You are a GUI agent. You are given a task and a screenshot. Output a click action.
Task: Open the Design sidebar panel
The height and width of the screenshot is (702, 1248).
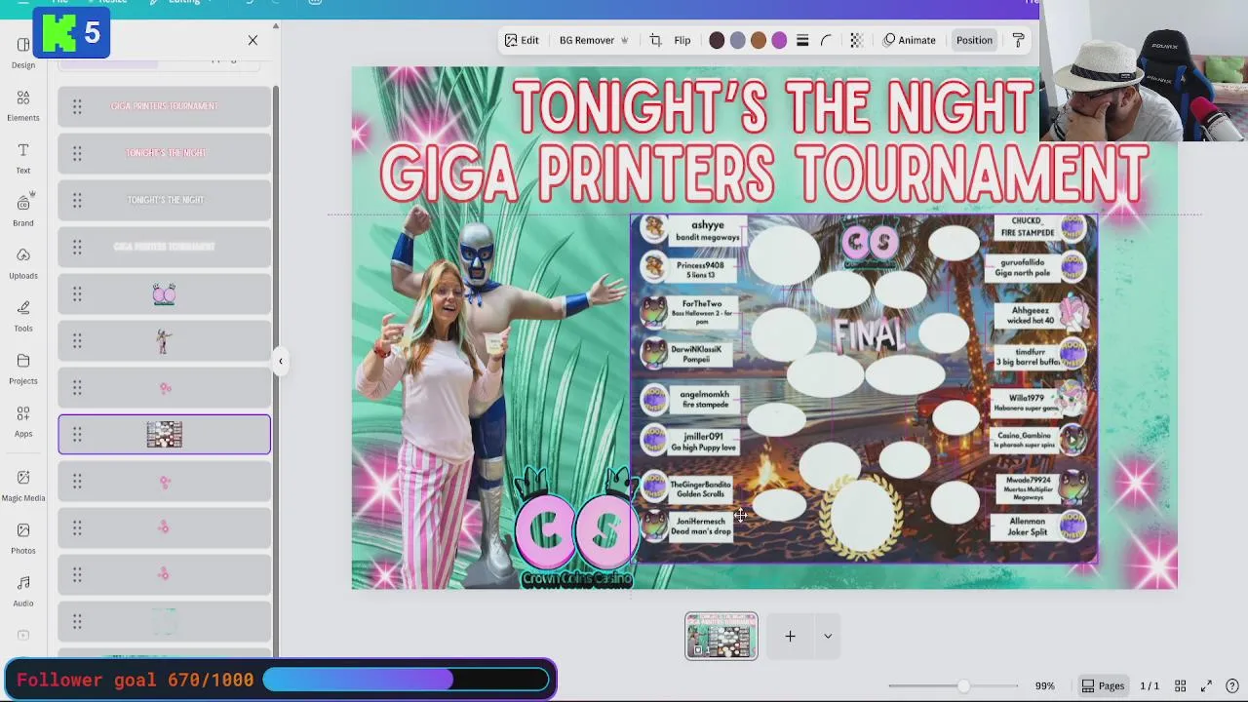coord(23,53)
